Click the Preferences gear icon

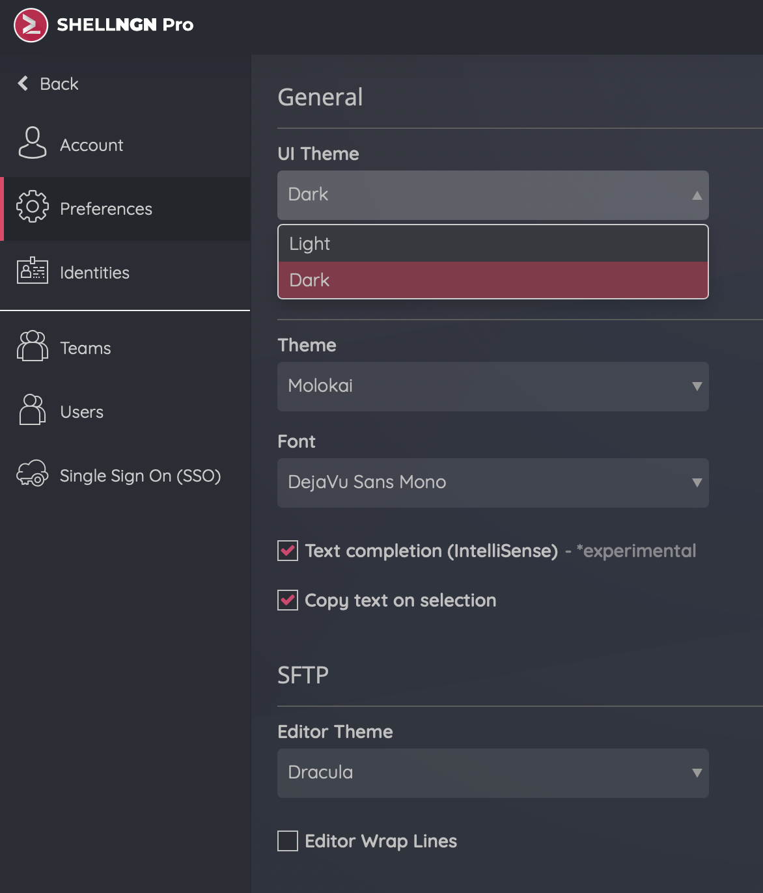(33, 207)
